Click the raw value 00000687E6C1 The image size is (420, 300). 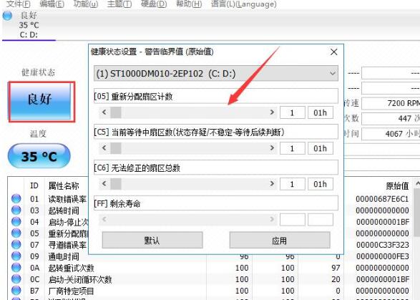coord(382,199)
